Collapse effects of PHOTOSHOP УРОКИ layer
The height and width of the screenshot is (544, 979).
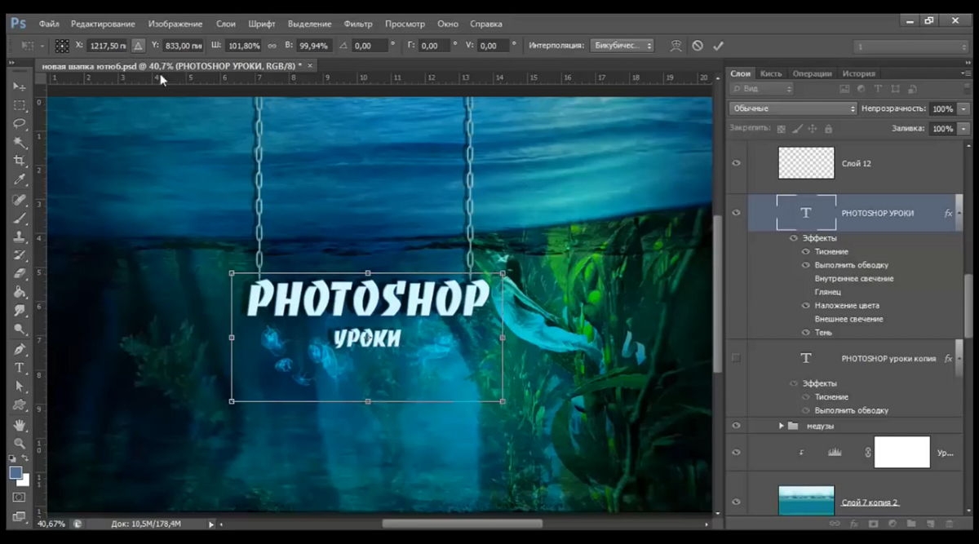tap(961, 213)
